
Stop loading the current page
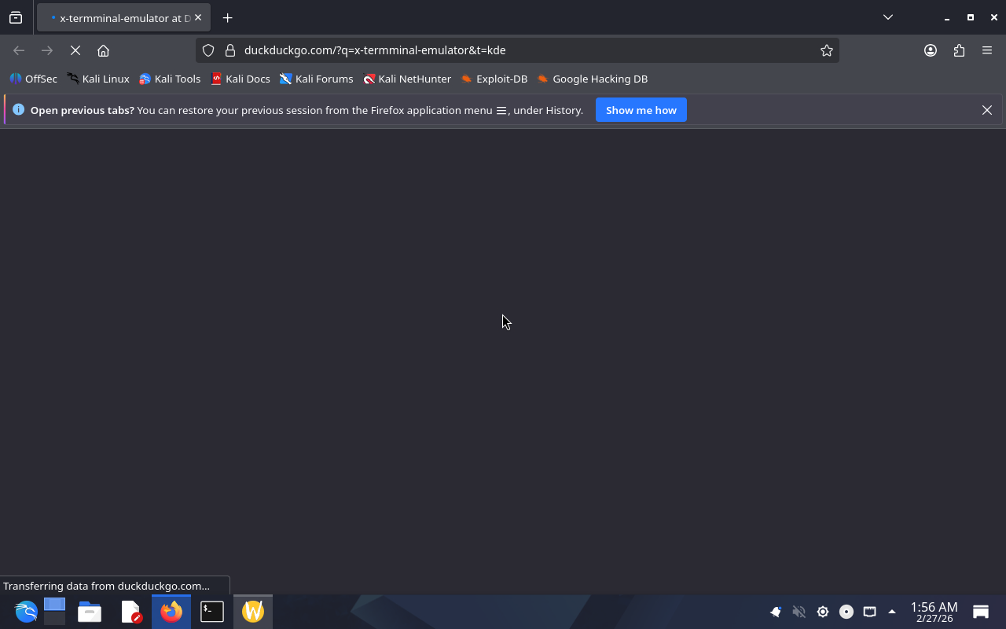tap(75, 50)
